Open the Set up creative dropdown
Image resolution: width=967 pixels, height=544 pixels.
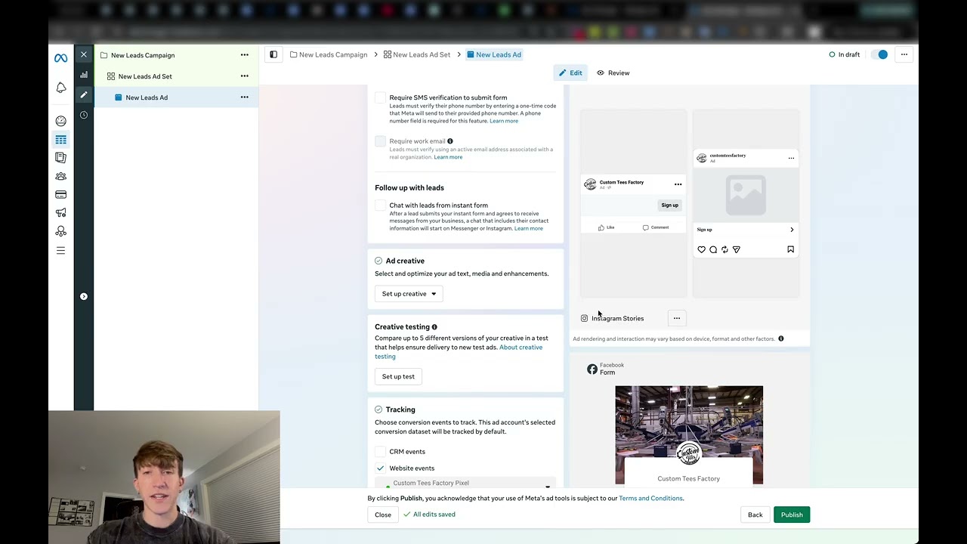point(409,294)
